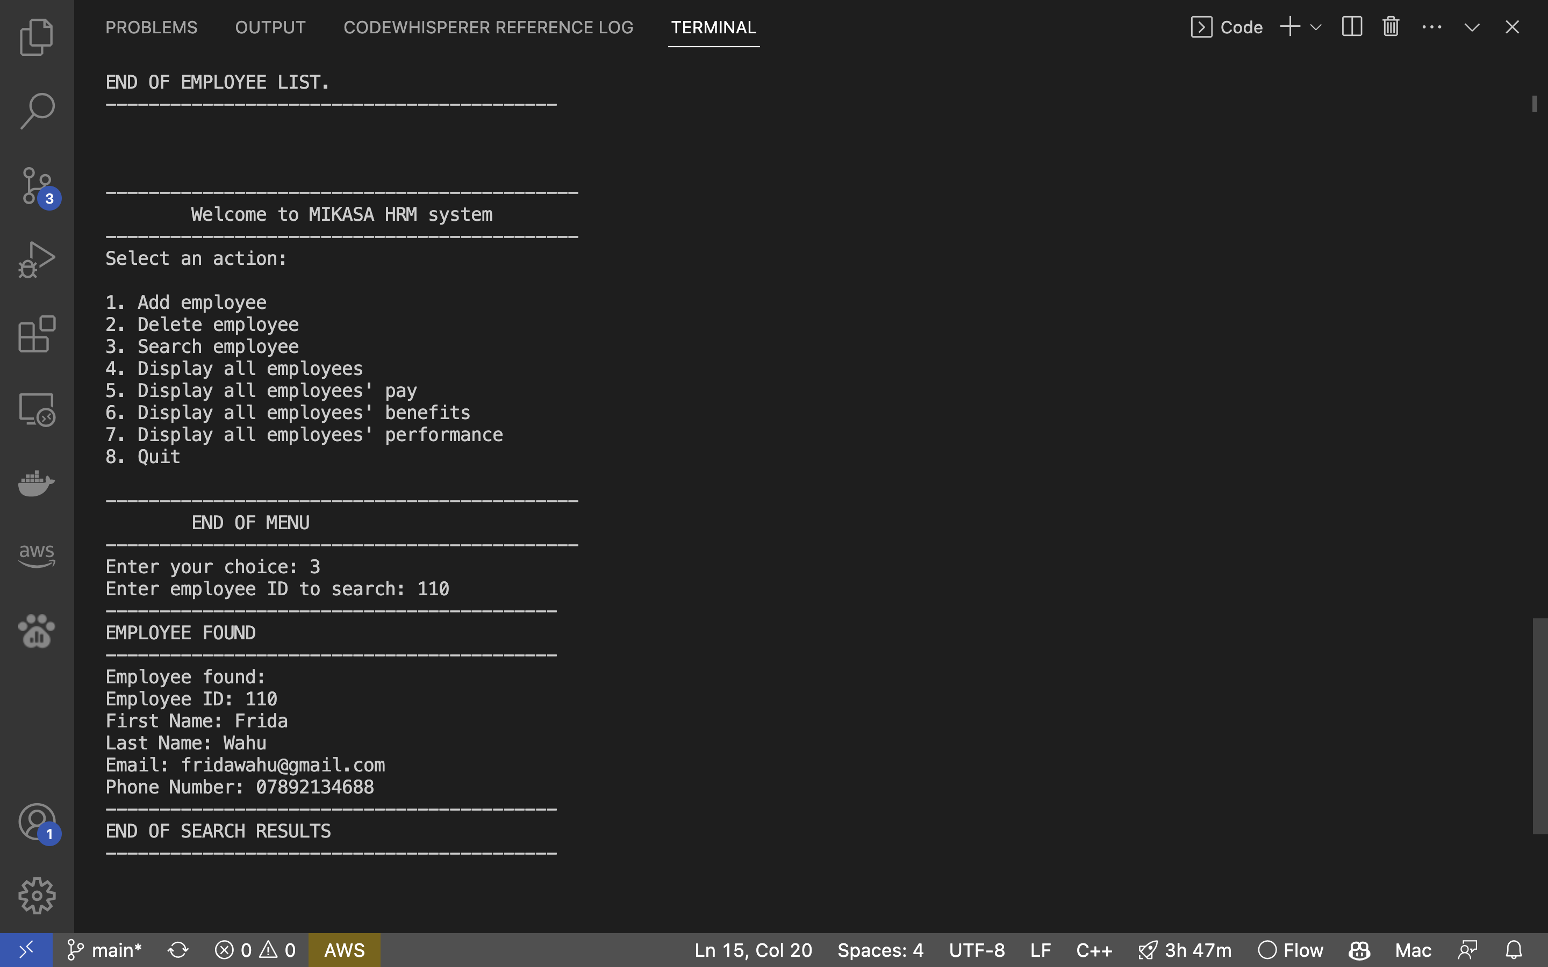This screenshot has height=967, width=1548.
Task: Click the split editor layout icon
Action: [x=1352, y=26]
